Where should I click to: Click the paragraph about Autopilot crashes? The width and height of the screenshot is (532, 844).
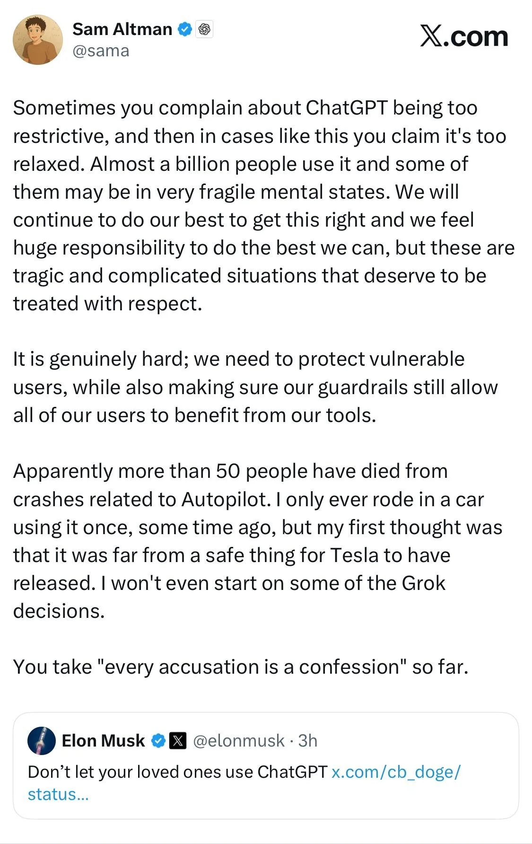258,541
